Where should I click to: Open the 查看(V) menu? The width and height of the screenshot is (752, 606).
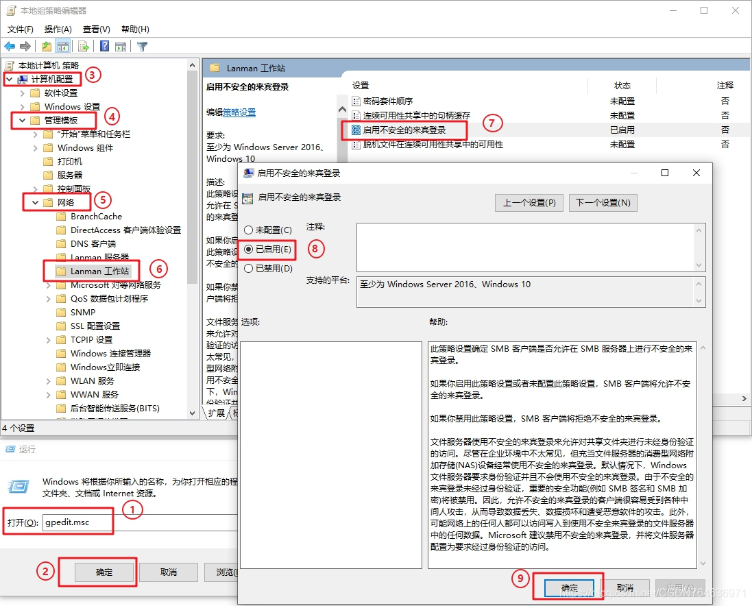click(97, 29)
